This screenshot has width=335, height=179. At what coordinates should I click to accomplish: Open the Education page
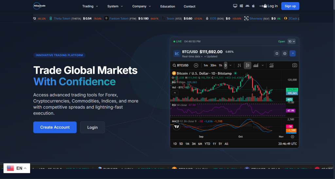coord(167,6)
